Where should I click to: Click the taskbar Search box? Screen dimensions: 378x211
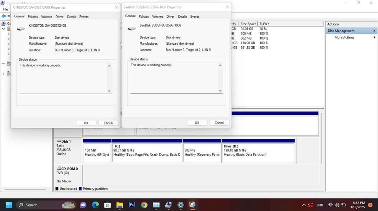46,205
